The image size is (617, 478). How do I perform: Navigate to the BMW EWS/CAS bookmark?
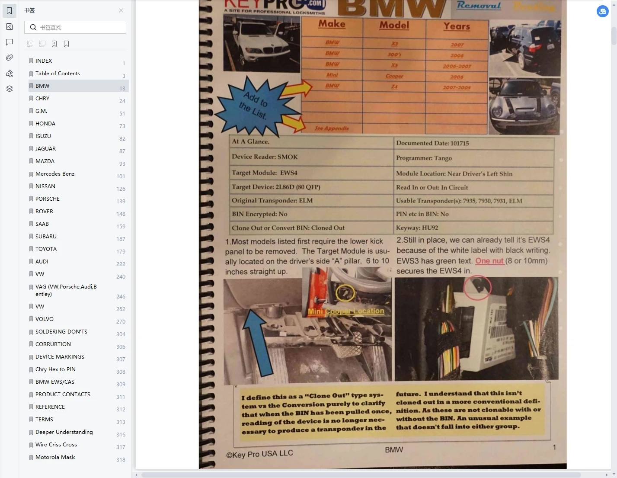pyautogui.click(x=78, y=382)
